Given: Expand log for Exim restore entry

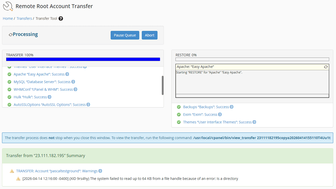Looking at the screenshot, I should [x=220, y=114].
